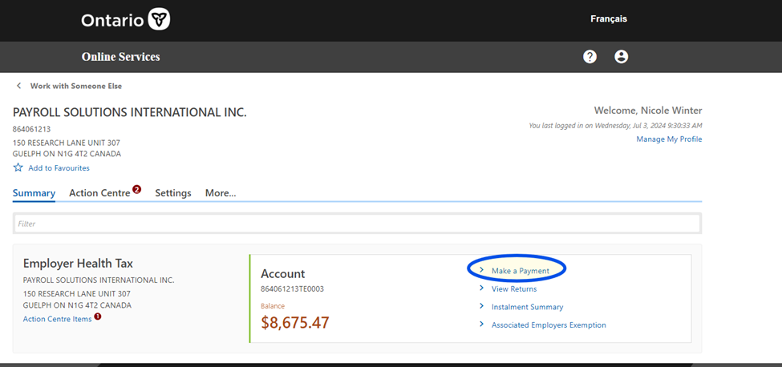Open the user profile icon
782x367 pixels.
pyautogui.click(x=621, y=57)
